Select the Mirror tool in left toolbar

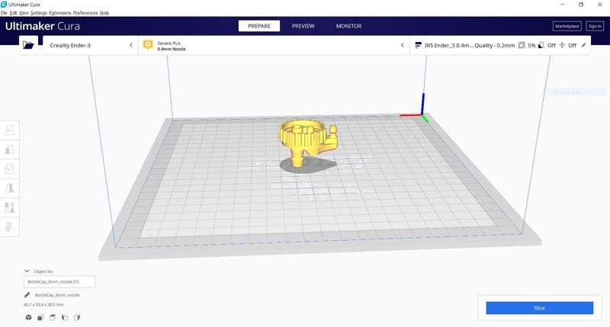(9, 188)
